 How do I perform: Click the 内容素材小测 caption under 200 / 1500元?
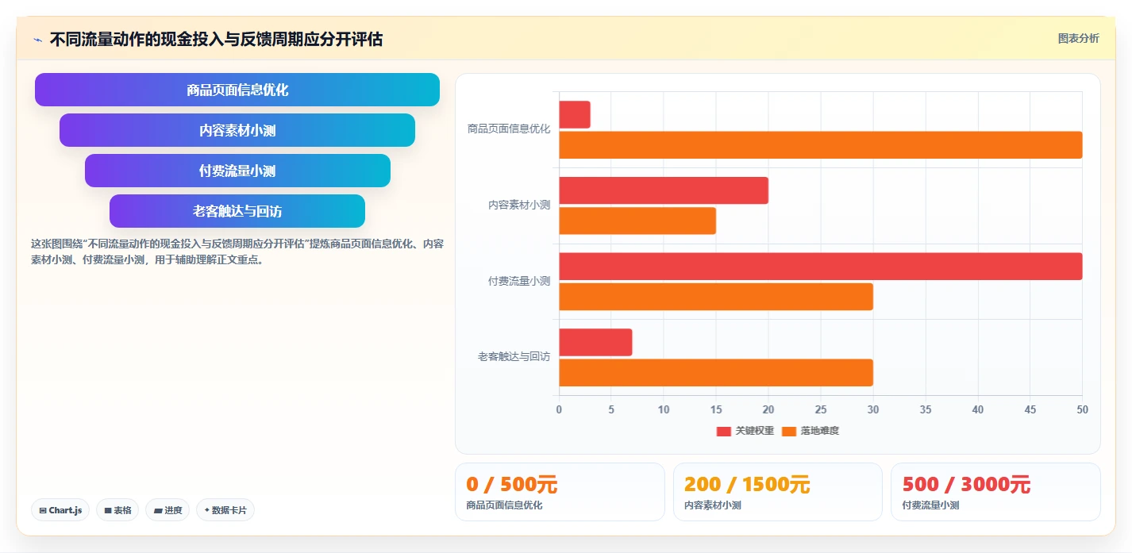(x=713, y=505)
